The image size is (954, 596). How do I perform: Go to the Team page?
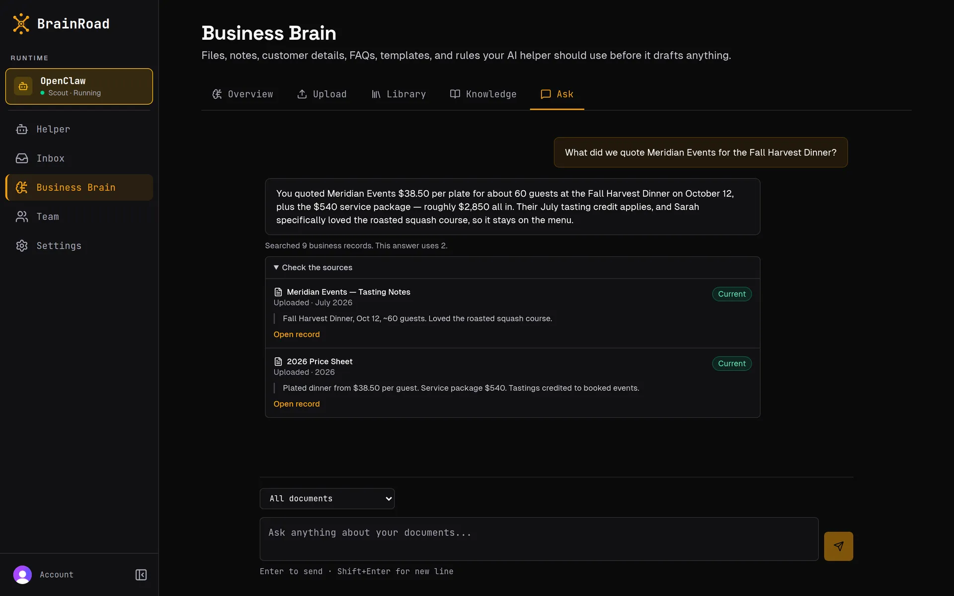pos(79,217)
